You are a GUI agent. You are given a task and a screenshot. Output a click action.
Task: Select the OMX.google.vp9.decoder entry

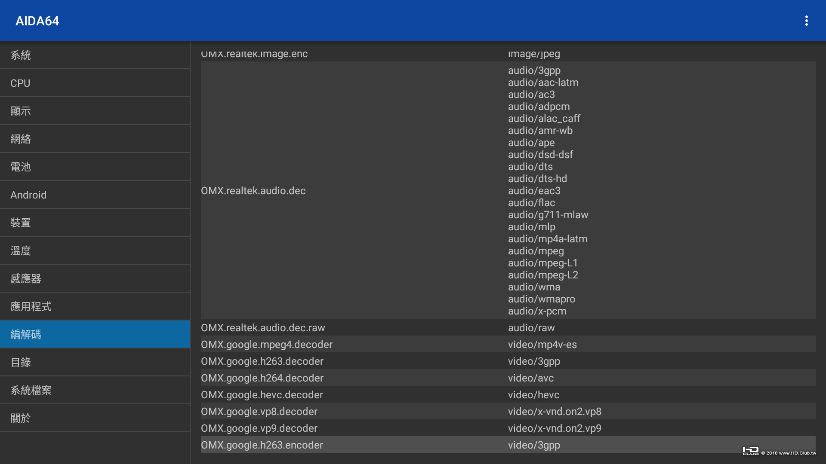[259, 428]
